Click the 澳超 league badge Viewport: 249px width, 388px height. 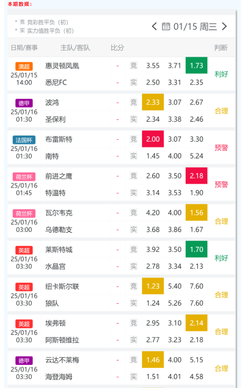[24, 66]
